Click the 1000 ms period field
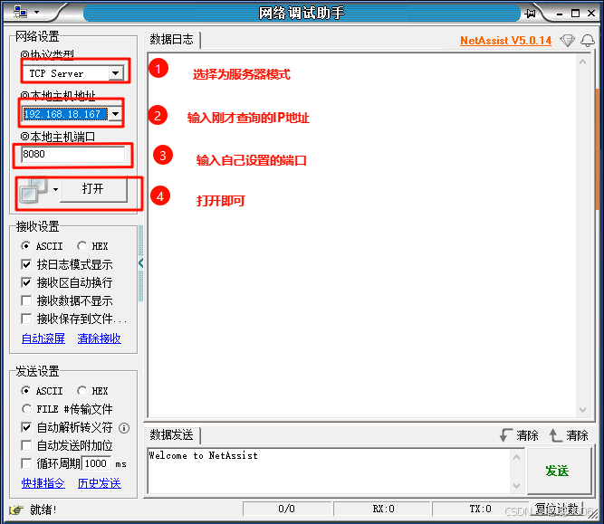This screenshot has width=604, height=524. tap(96, 463)
